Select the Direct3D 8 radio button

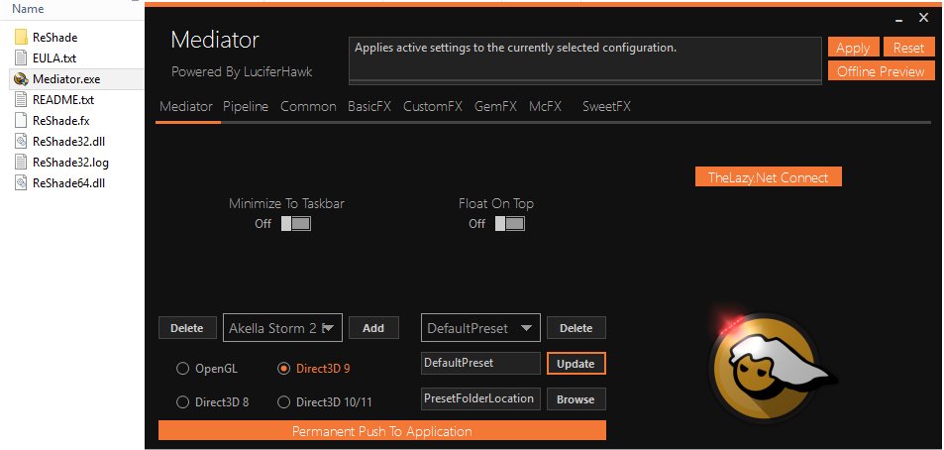[x=182, y=401]
